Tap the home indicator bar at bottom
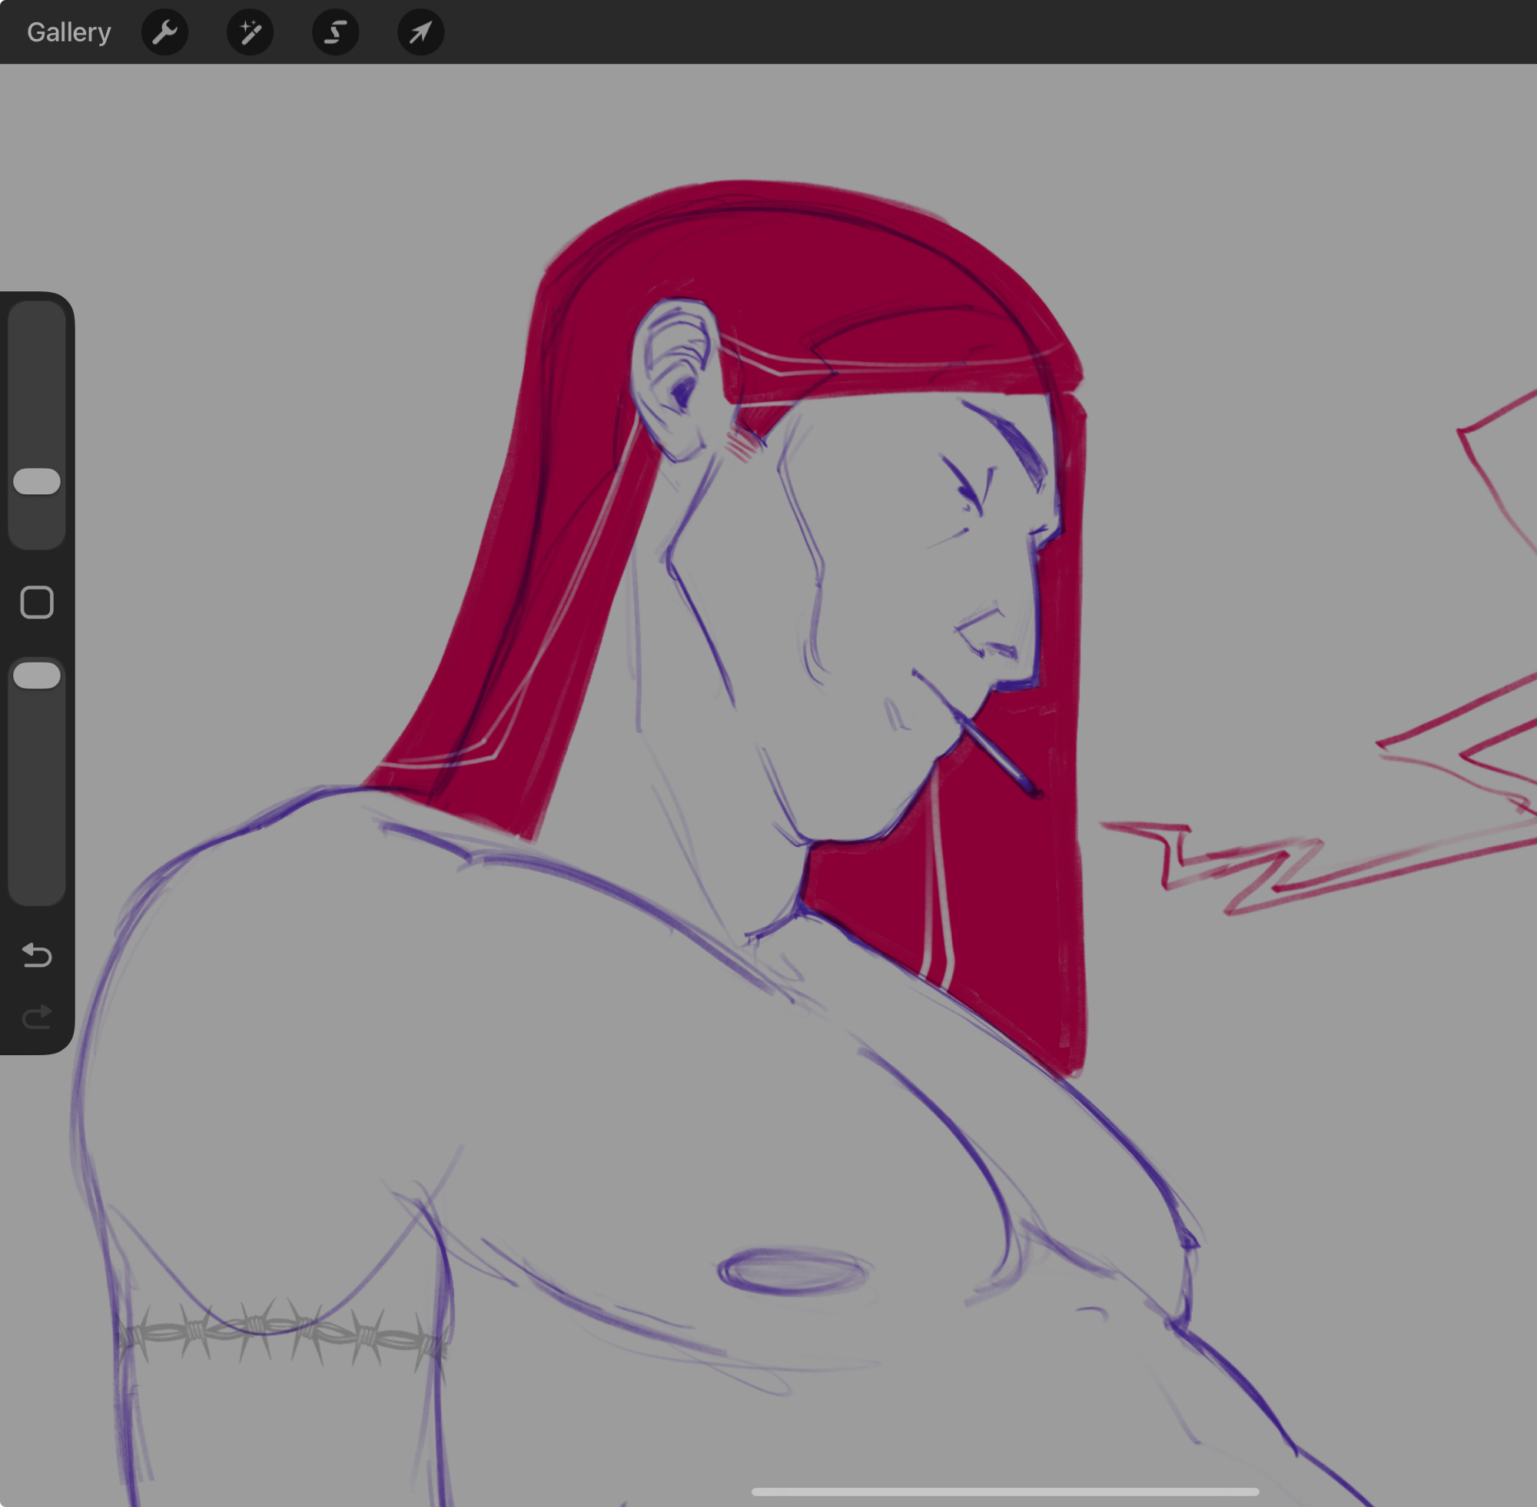This screenshot has width=1537, height=1507. pyautogui.click(x=1004, y=1492)
